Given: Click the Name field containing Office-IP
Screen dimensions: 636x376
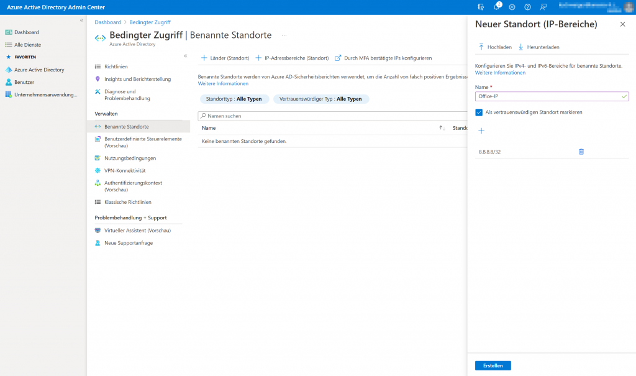Looking at the screenshot, I should point(547,96).
